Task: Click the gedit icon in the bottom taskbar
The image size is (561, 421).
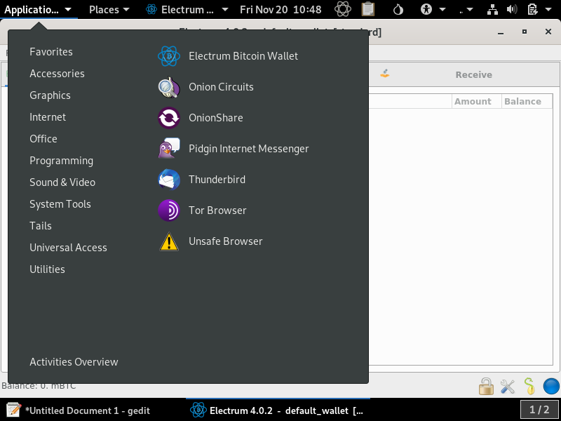Action: click(x=13, y=410)
